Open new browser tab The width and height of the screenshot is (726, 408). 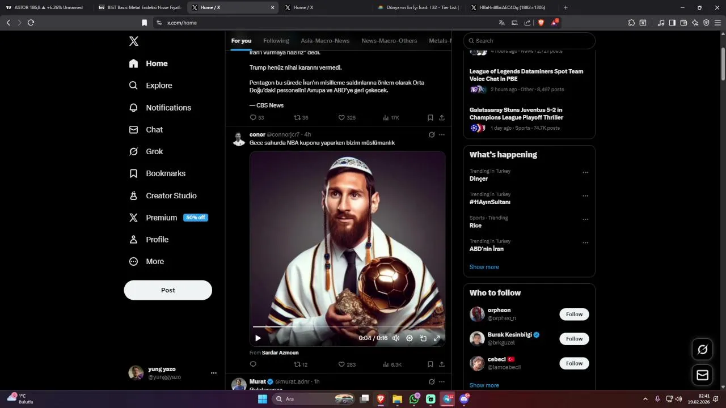[x=565, y=7]
